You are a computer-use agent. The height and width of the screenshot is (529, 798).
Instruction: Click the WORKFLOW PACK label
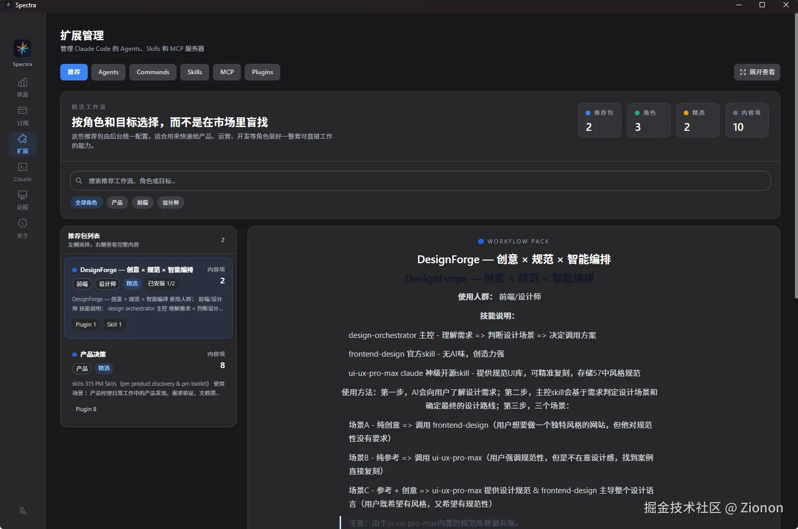(518, 241)
